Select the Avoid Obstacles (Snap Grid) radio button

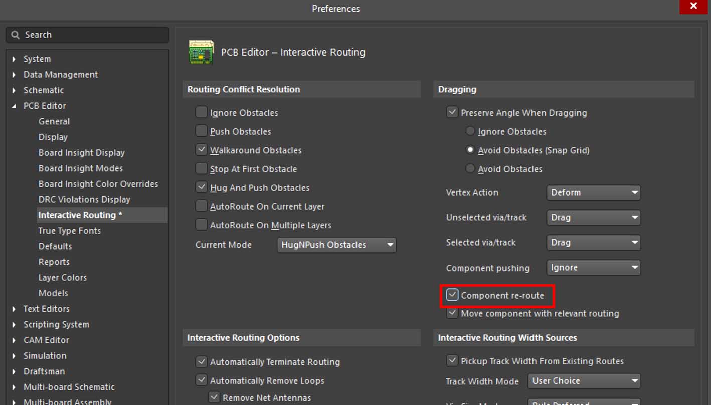point(470,150)
